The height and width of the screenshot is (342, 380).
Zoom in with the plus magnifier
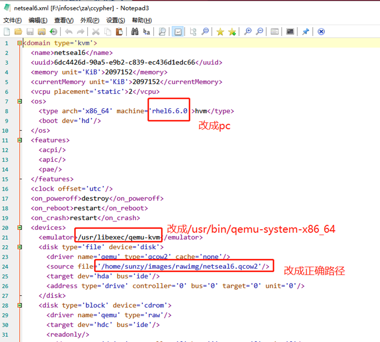[x=247, y=32]
